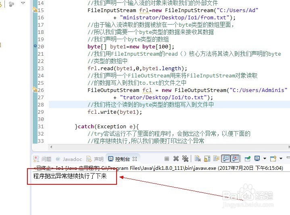The width and height of the screenshot is (290, 215).
Task: Click the Display Selected Console monitor icon
Action: click(257, 159)
